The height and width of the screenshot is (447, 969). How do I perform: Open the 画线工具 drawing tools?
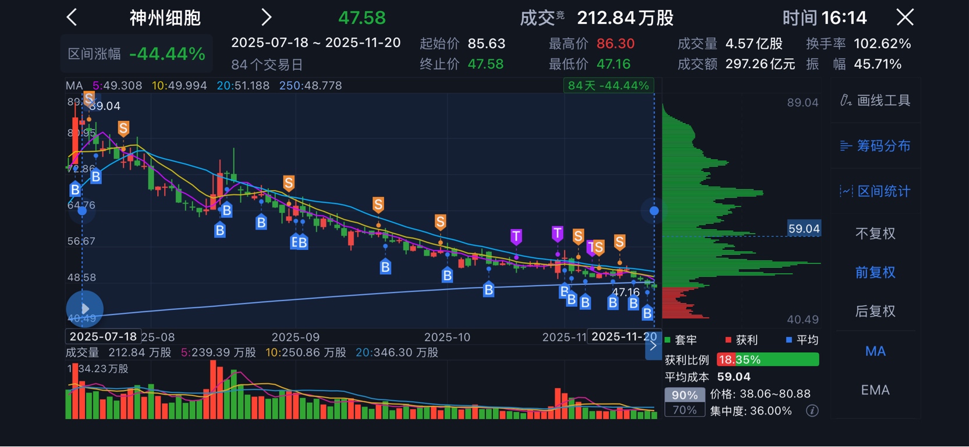coord(875,101)
